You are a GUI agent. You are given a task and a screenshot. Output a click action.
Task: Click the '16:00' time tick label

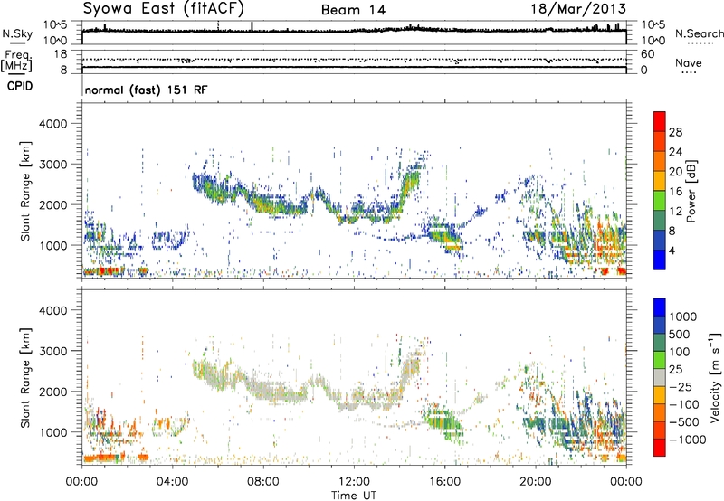tap(445, 482)
